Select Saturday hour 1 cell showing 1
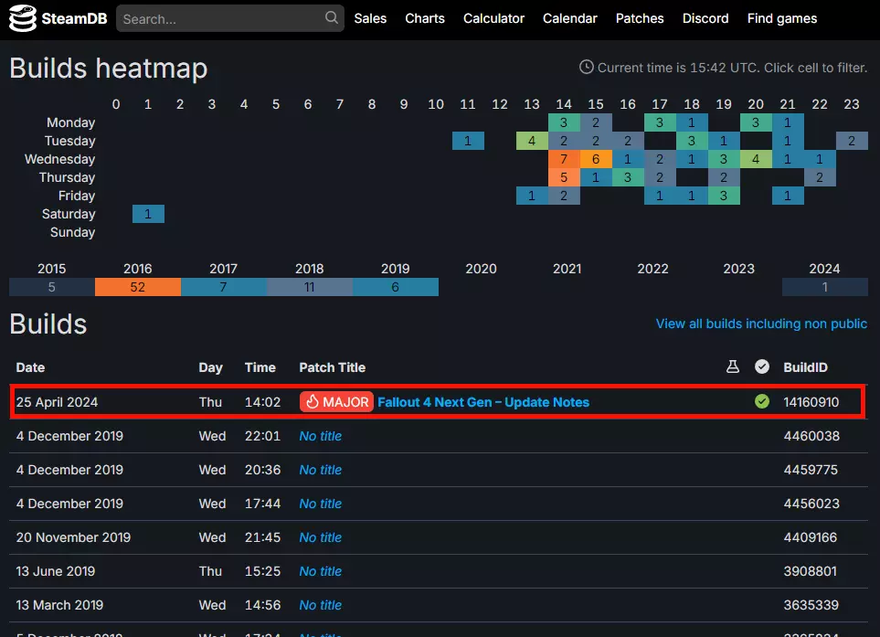Screen dimensions: 880x637 click(x=148, y=214)
